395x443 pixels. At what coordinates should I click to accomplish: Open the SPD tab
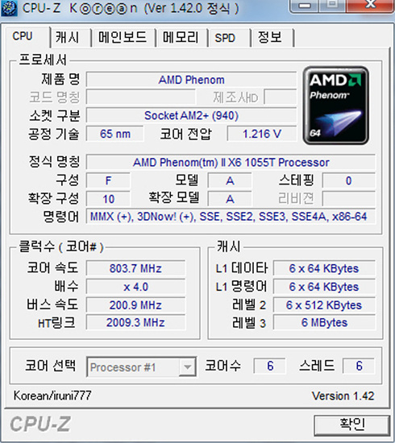point(225,37)
